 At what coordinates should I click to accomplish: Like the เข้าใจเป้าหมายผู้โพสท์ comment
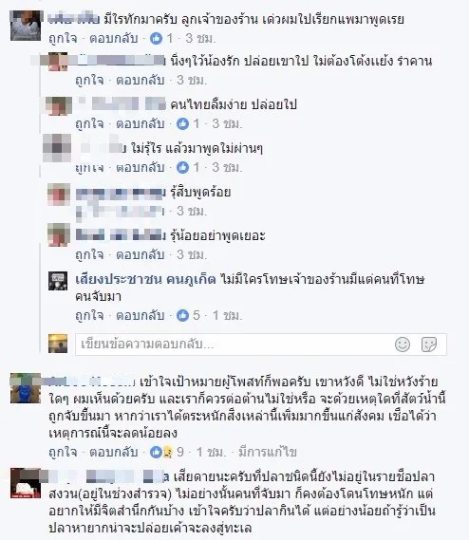(63, 452)
